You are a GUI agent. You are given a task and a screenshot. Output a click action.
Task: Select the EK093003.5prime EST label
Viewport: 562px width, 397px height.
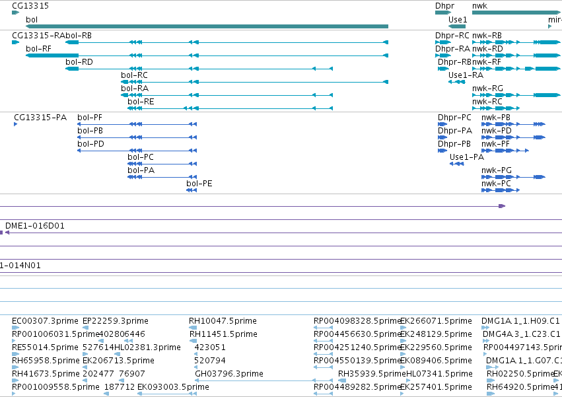pyautogui.click(x=173, y=387)
